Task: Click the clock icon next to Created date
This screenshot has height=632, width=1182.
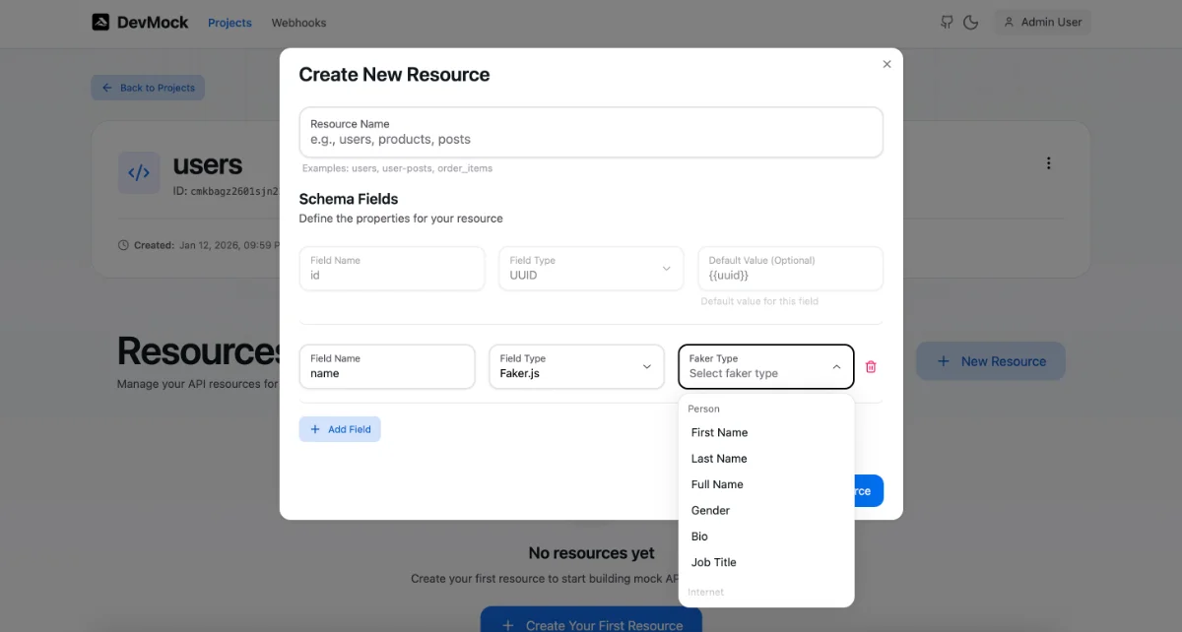Action: tap(122, 244)
